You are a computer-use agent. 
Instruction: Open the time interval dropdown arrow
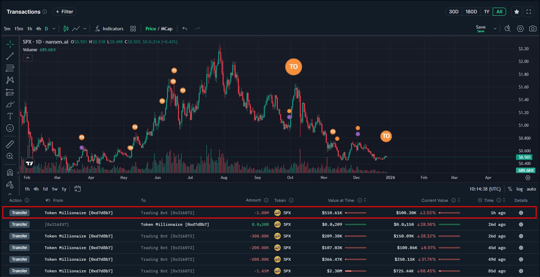54,29
